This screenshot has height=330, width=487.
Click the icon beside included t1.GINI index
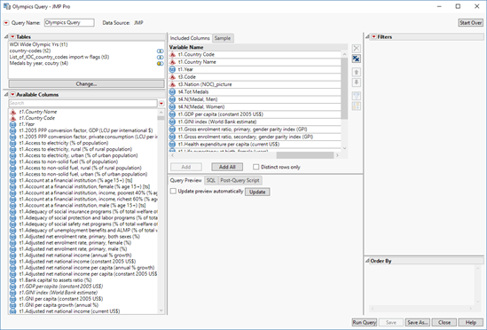172,122
